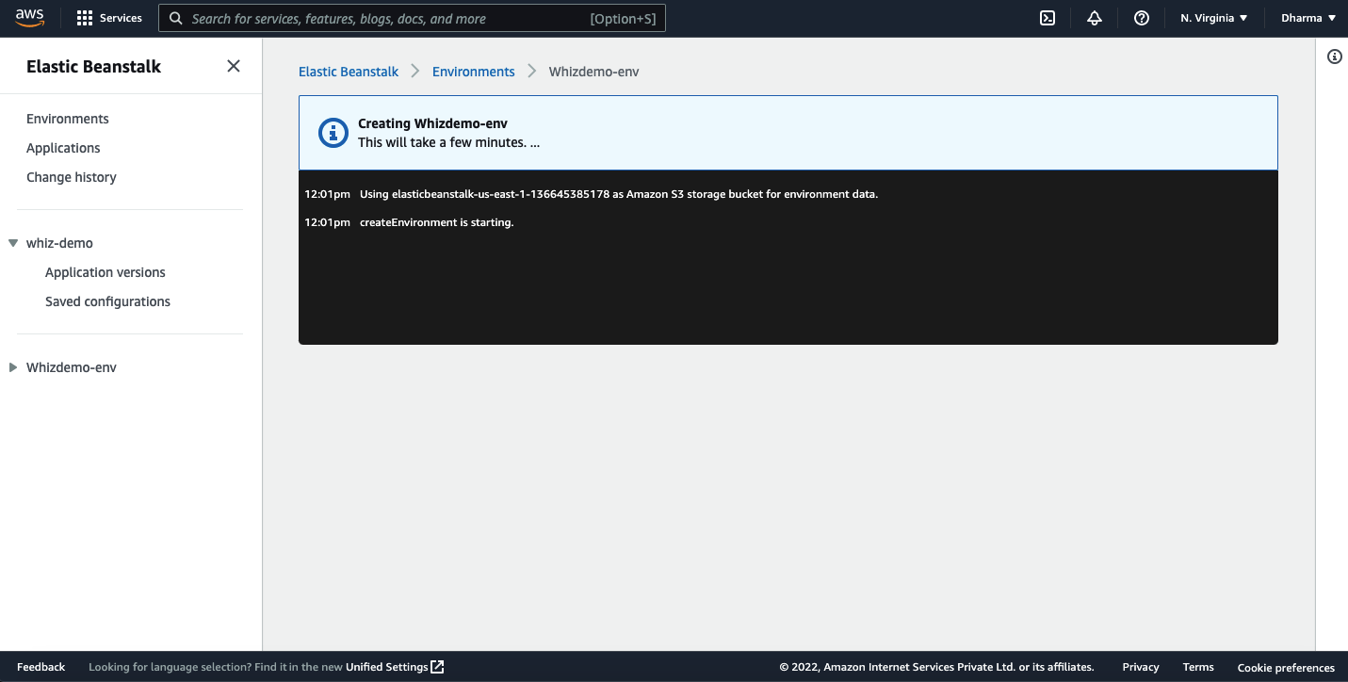Screen dimensions: 1348x682
Task: Click the Environments breadcrumb link
Action: click(474, 72)
